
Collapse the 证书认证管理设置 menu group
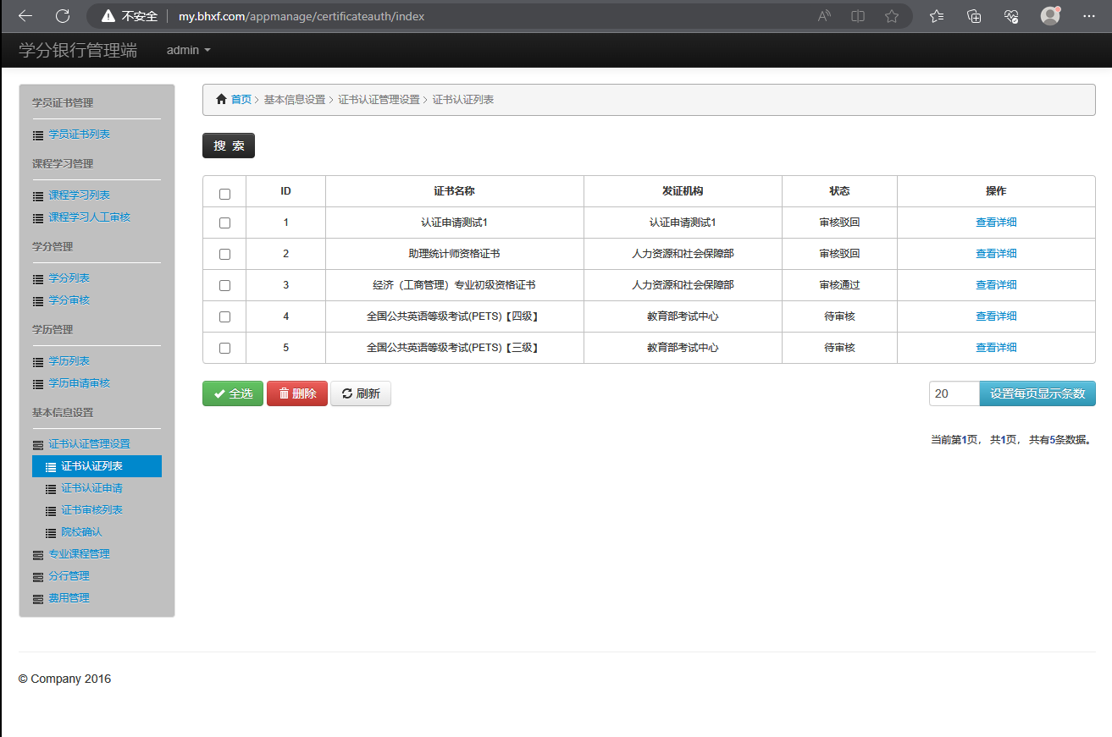click(x=89, y=443)
